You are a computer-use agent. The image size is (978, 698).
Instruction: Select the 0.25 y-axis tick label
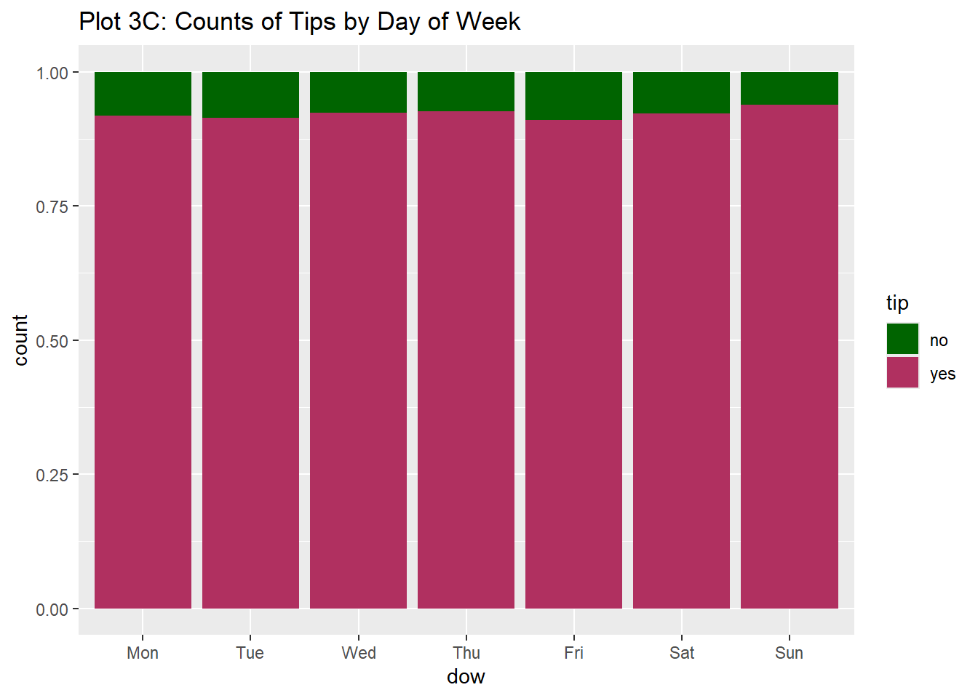click(52, 475)
